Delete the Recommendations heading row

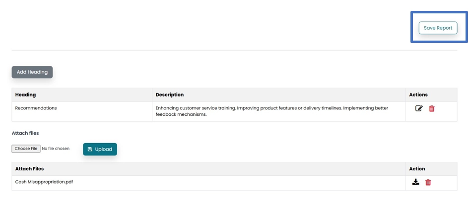(x=432, y=108)
